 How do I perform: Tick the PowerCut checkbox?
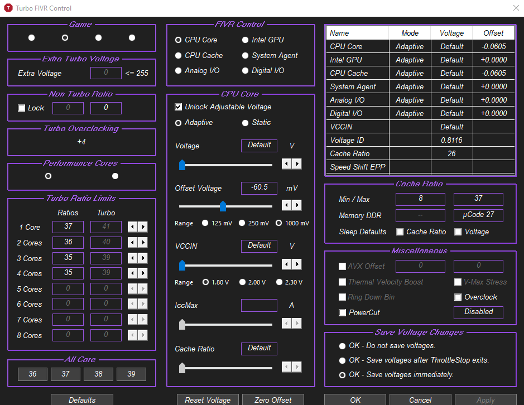point(342,313)
